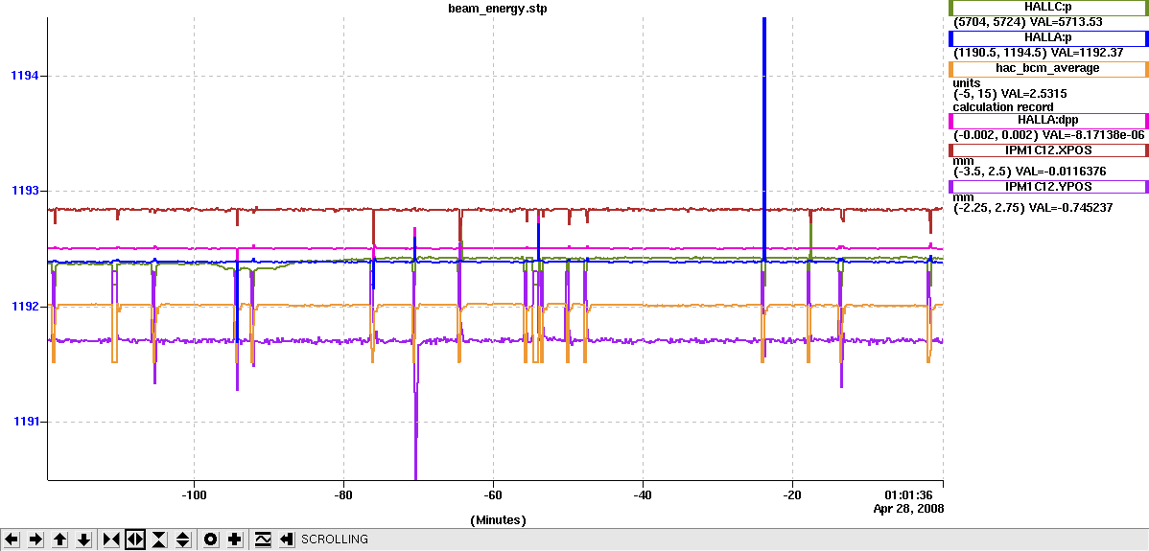Click the pan right arrow button
The image size is (1149, 551).
click(x=36, y=540)
